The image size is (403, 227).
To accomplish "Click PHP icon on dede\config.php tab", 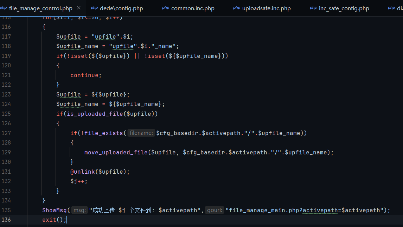I will tap(94, 8).
